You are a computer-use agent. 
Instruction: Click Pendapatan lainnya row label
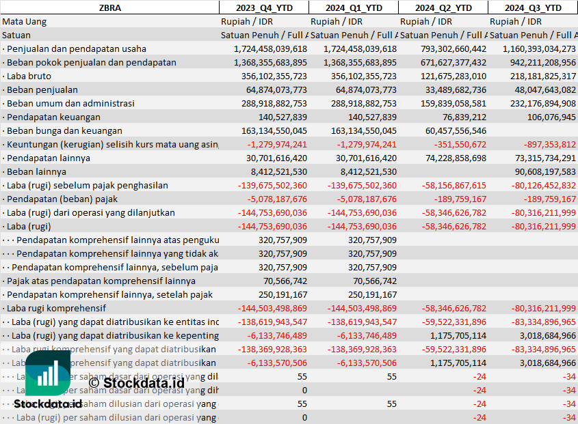pos(49,158)
